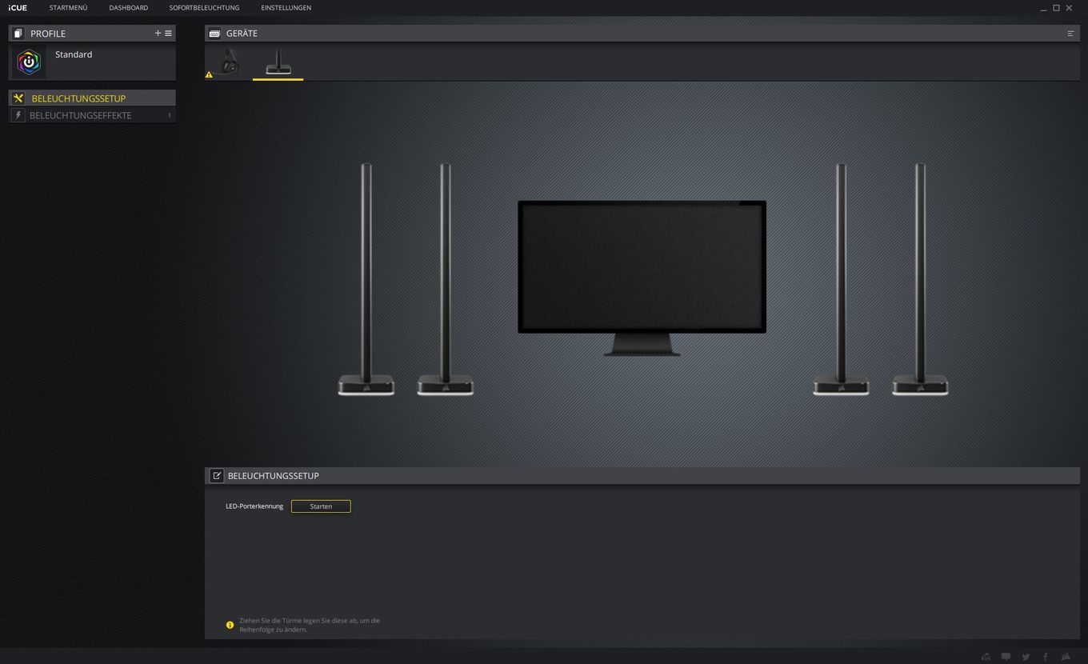
Task: Select the rightmost lighting tower
Action: click(920, 279)
